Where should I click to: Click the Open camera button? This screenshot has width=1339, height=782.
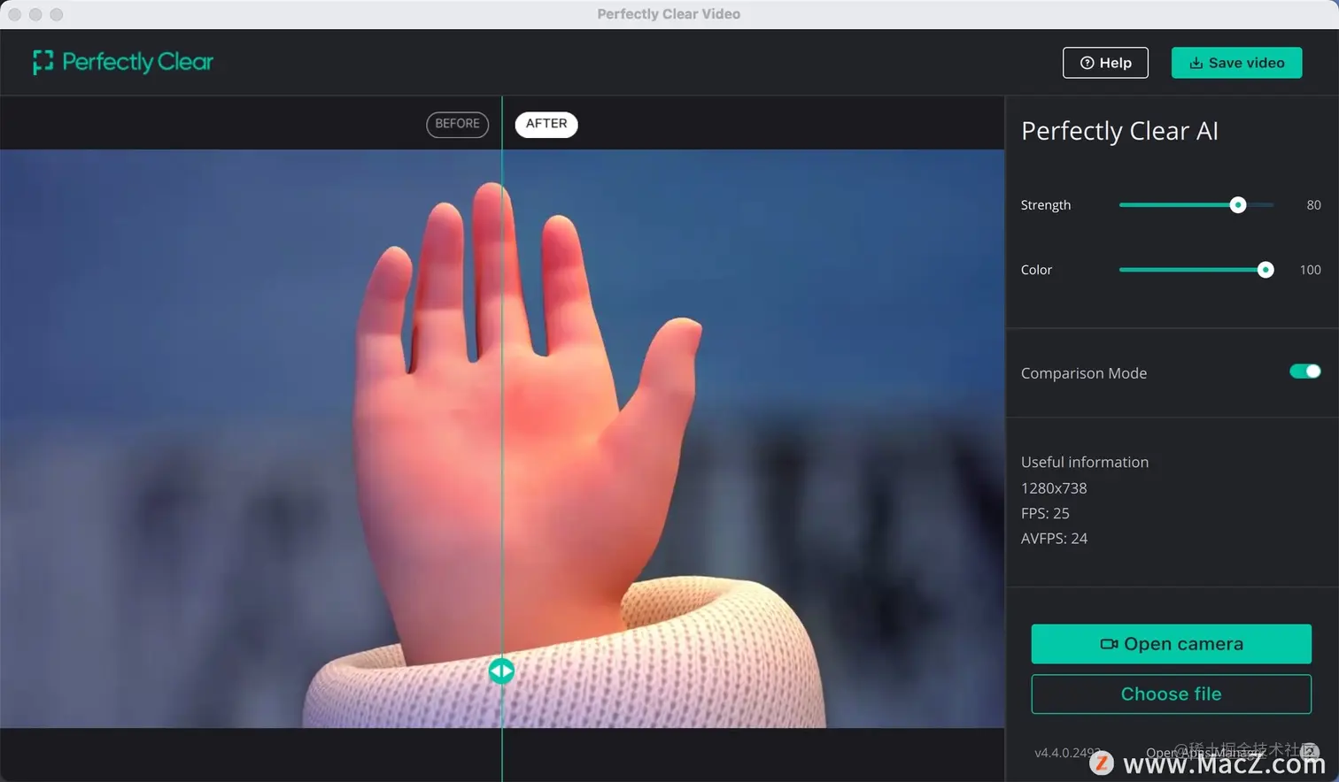pyautogui.click(x=1171, y=644)
